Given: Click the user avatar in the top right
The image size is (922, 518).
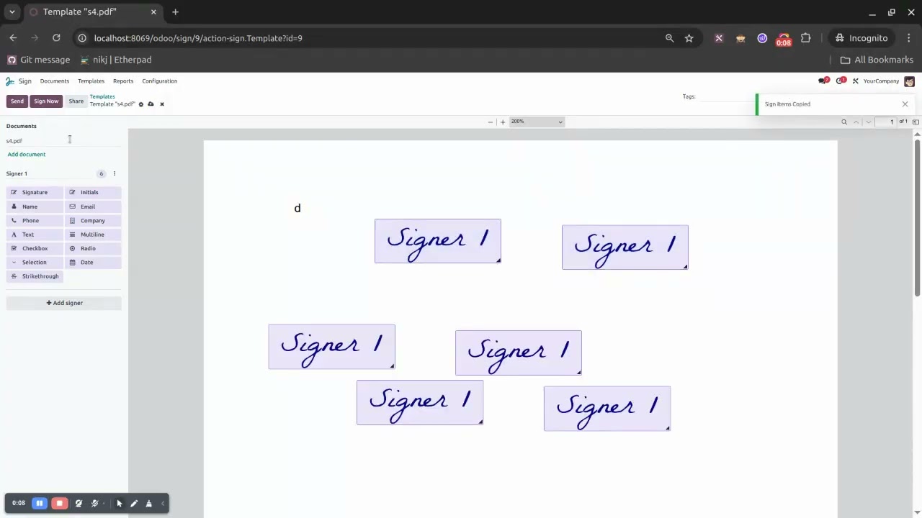Looking at the screenshot, I should 909,81.
